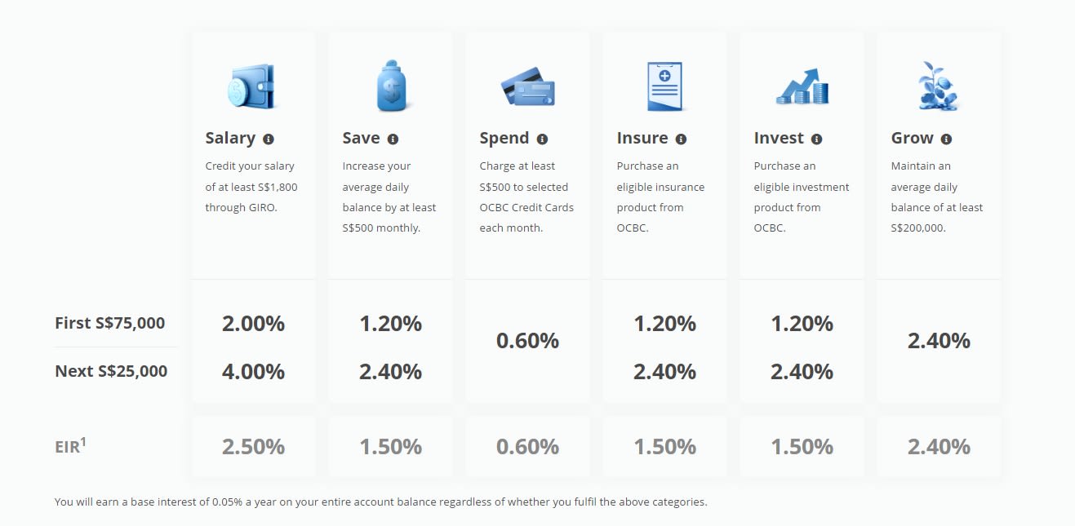Click the First S$75,000 row label

click(x=110, y=323)
